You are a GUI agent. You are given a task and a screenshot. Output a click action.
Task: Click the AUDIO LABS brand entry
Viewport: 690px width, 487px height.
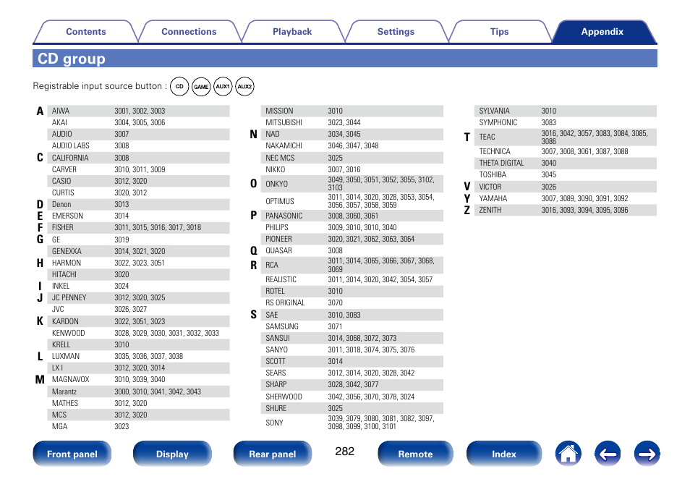pos(71,145)
